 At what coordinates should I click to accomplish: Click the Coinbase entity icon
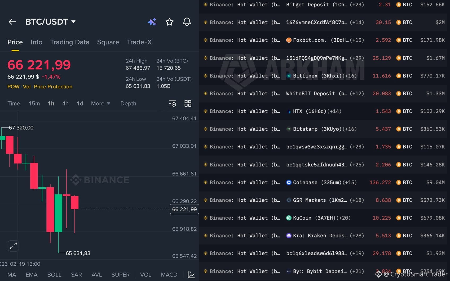pos(289,182)
